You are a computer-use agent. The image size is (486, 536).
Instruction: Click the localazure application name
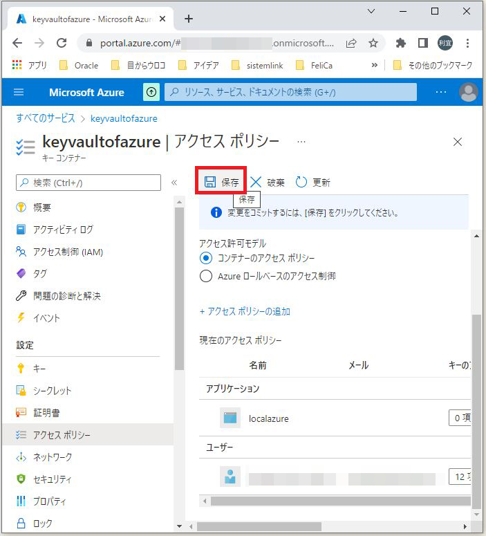pos(269,418)
